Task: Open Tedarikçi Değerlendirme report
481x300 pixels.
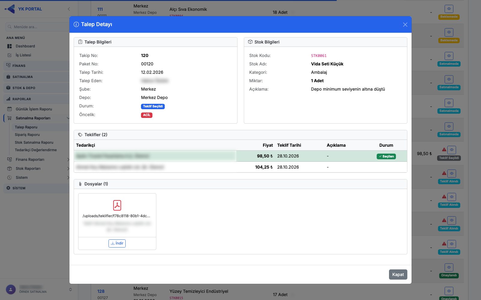Action: coord(36,150)
